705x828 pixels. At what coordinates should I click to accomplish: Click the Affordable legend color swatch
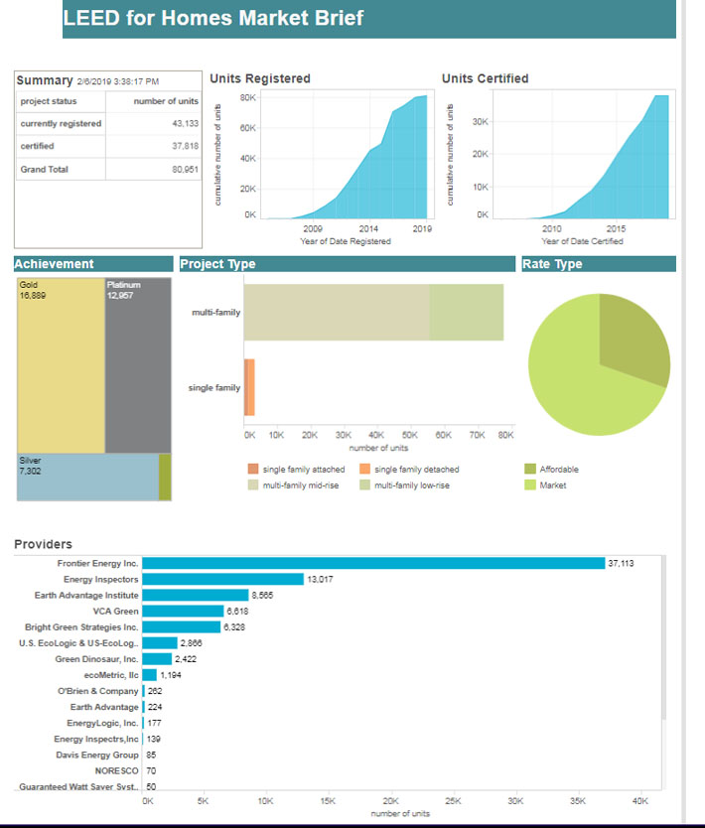(x=530, y=469)
